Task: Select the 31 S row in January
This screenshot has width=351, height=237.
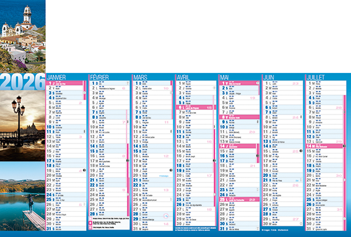Action: click(66, 228)
